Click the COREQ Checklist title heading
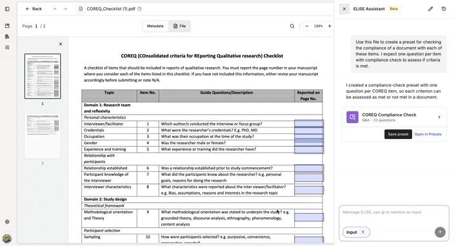This screenshot has height=246, width=454. (x=202, y=56)
